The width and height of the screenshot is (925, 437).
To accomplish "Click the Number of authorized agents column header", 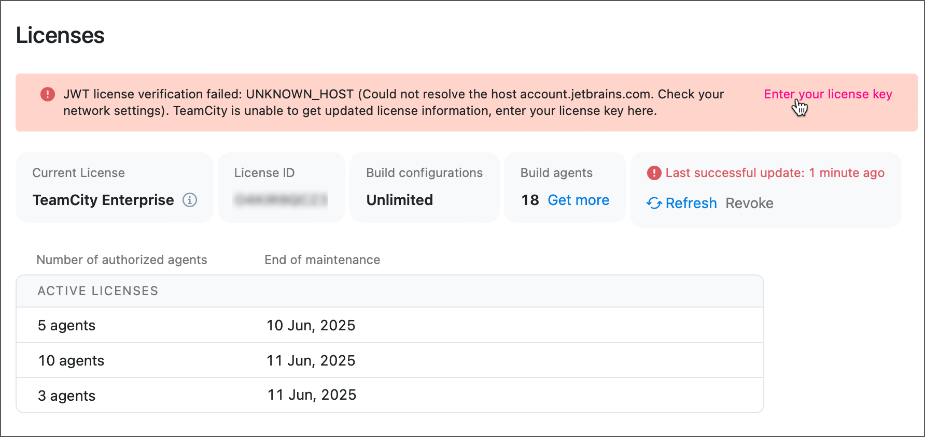I will tap(122, 260).
